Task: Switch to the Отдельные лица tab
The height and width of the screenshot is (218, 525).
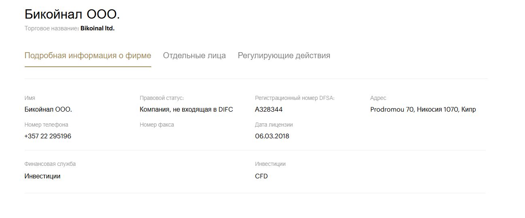Action: pos(194,55)
